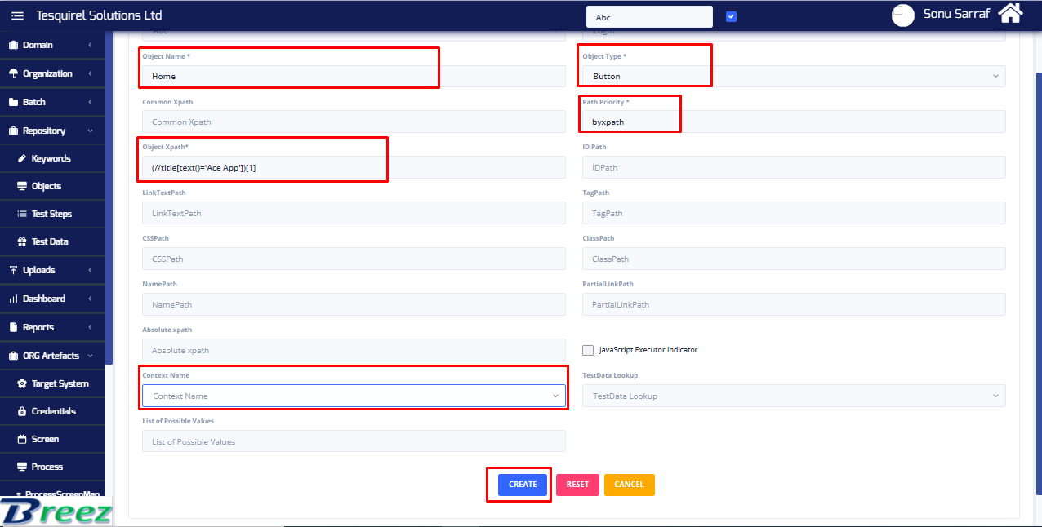Collapse the Repository menu chevron
Image resolution: width=1042 pixels, height=527 pixels.
[90, 131]
